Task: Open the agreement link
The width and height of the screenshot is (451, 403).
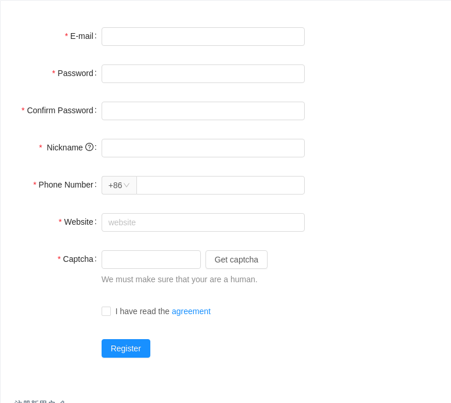Action: [x=191, y=311]
